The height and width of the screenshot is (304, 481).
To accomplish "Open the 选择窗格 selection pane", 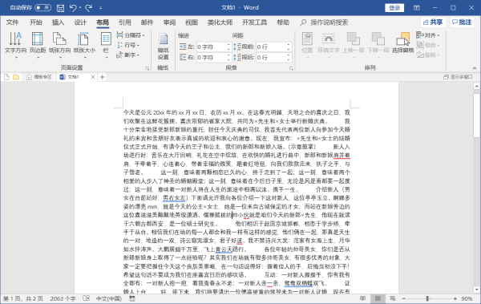I will [402, 43].
